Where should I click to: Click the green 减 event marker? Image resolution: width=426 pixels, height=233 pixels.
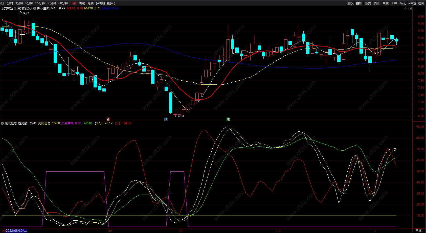(228, 119)
